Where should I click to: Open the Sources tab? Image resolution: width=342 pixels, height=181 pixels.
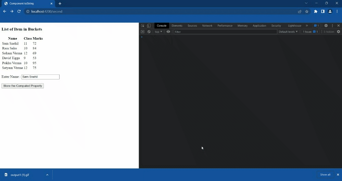(192, 26)
